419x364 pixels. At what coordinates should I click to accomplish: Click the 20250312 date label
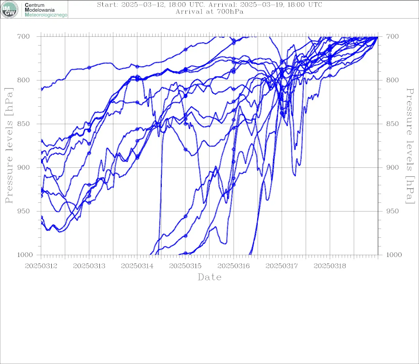[x=41, y=266]
